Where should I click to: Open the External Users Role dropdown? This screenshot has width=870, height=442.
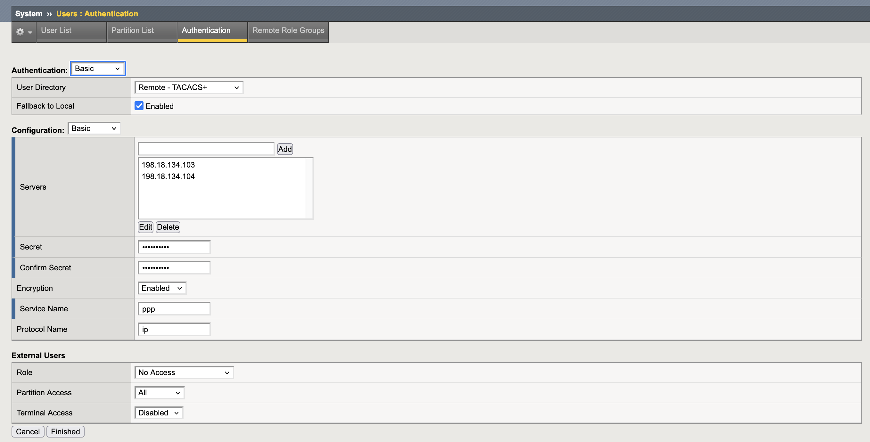coord(184,372)
